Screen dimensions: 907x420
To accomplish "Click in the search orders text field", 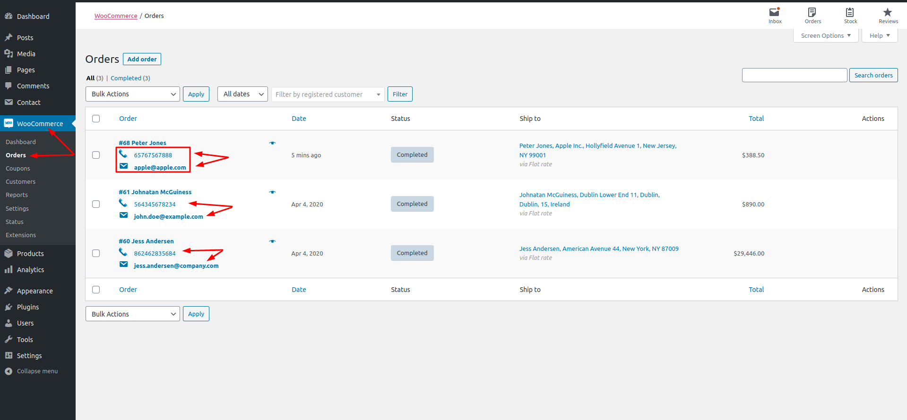I will [795, 75].
